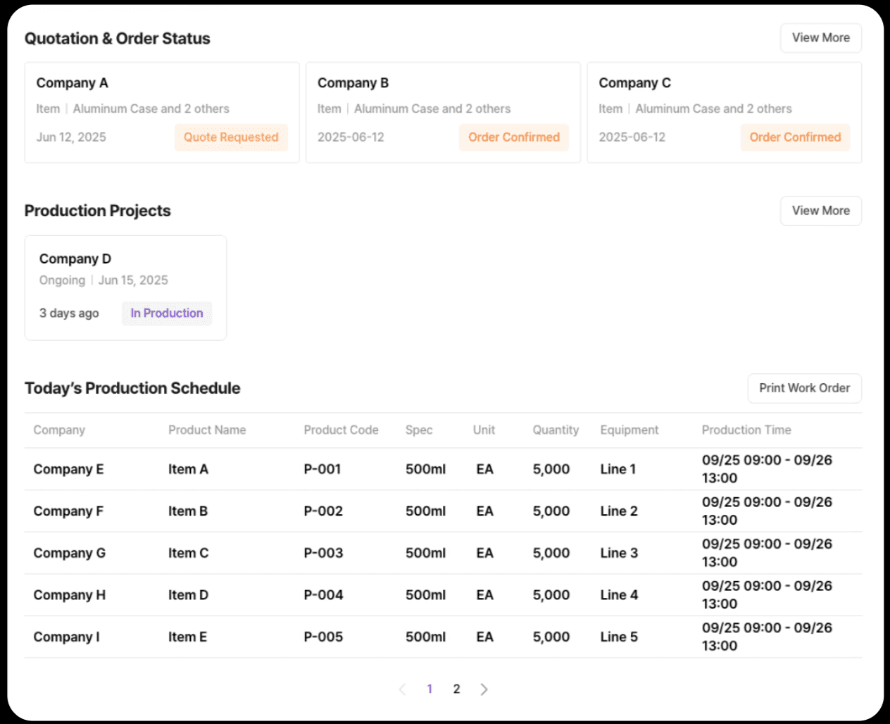The width and height of the screenshot is (890, 724).
Task: Click the Today's Production Schedule heading
Action: tap(132, 388)
